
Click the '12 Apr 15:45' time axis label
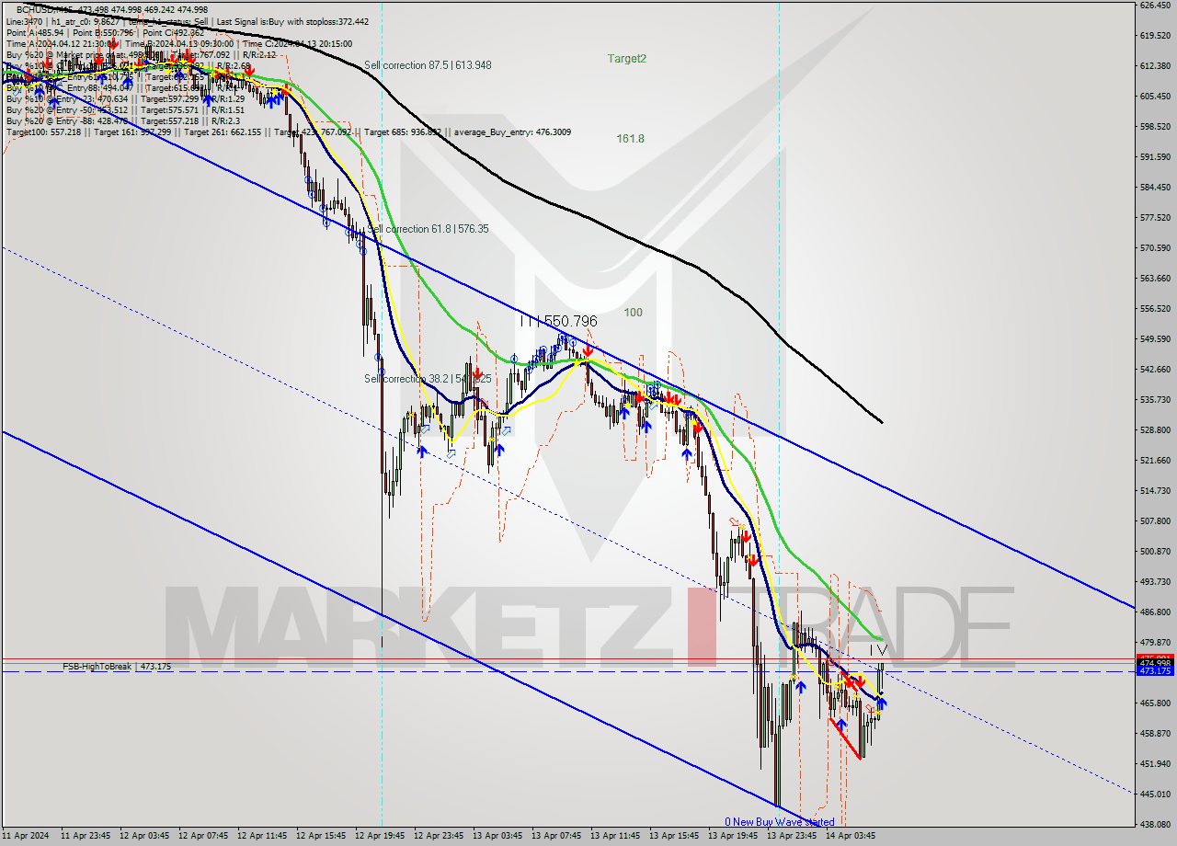[x=323, y=837]
